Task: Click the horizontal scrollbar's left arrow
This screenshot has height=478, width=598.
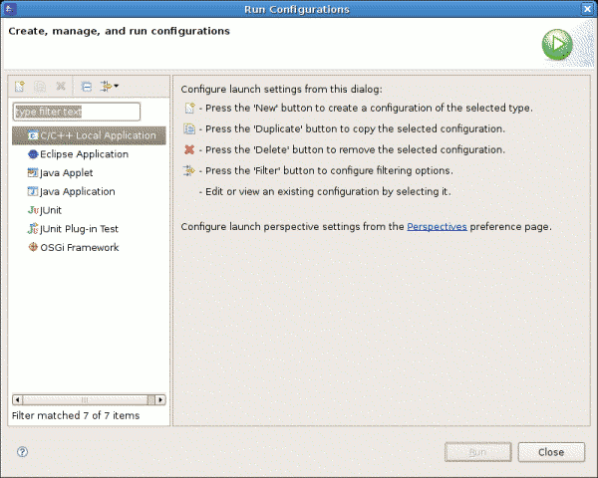Action: [x=16, y=399]
